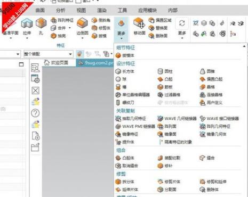Screen dimensions: 248x197
Task: Choose 阵列特征 in the ribbon
Action: point(62,20)
